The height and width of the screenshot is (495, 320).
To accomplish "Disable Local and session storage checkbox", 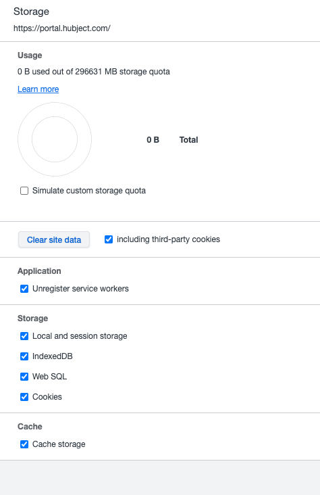I will tap(24, 336).
